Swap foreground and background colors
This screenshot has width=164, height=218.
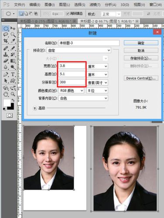13,100
